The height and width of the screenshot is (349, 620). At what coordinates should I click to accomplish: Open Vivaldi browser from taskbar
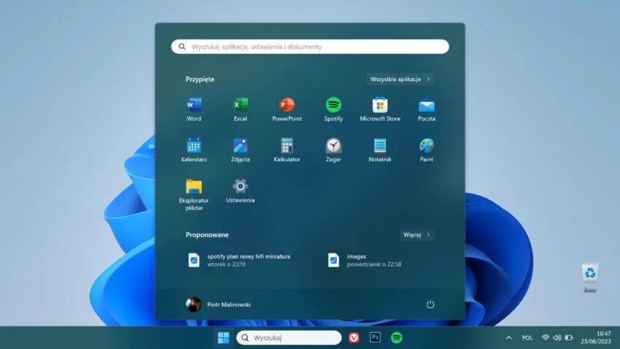pos(354,337)
